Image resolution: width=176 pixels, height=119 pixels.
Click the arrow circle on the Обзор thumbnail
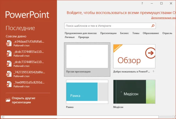pyautogui.click(x=150, y=53)
